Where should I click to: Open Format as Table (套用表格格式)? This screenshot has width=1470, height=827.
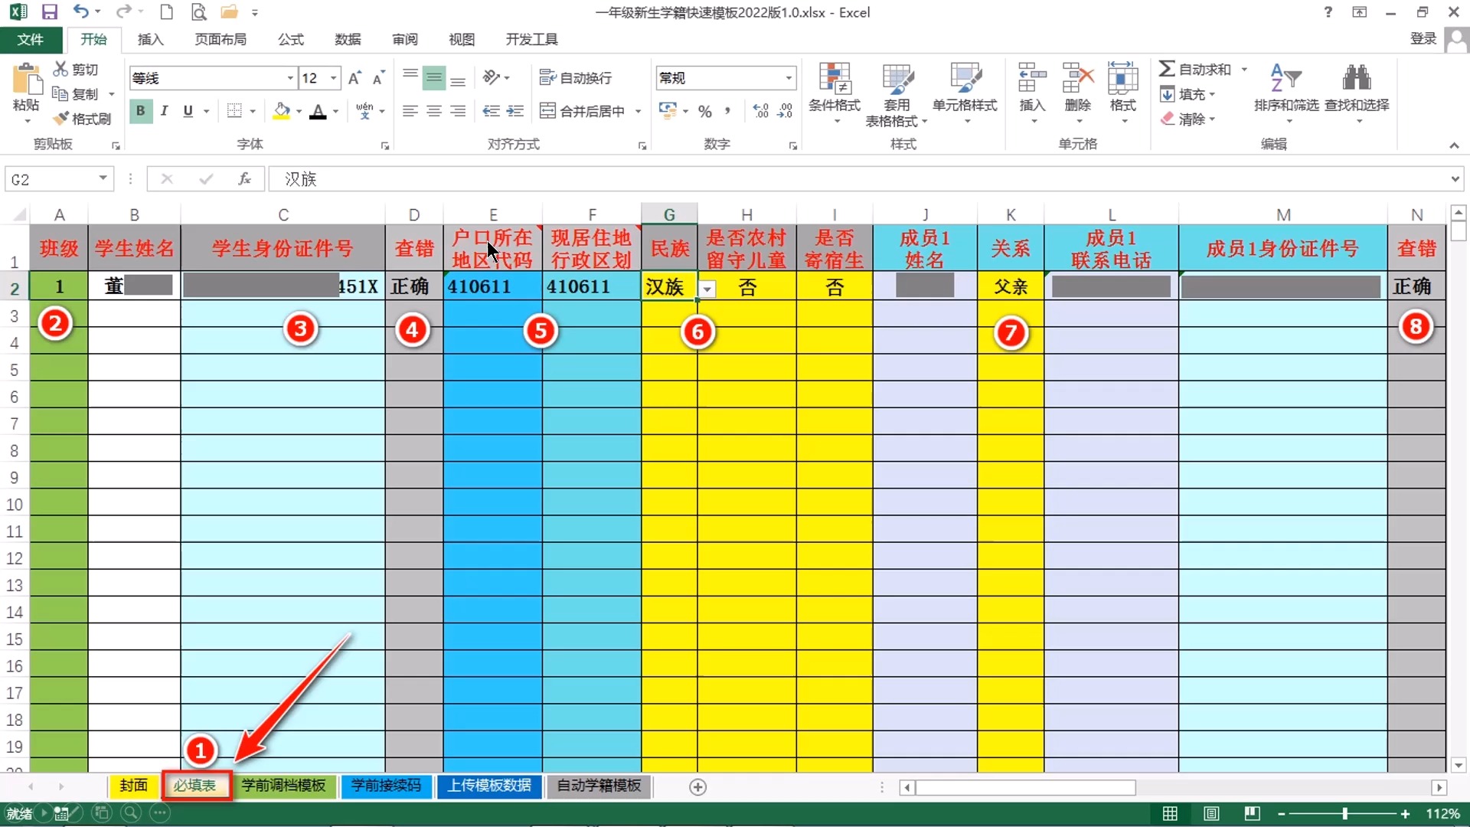(x=897, y=93)
